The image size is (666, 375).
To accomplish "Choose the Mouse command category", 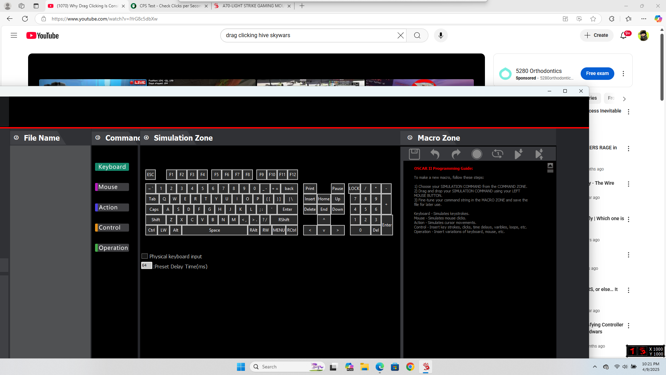I will coord(112,187).
